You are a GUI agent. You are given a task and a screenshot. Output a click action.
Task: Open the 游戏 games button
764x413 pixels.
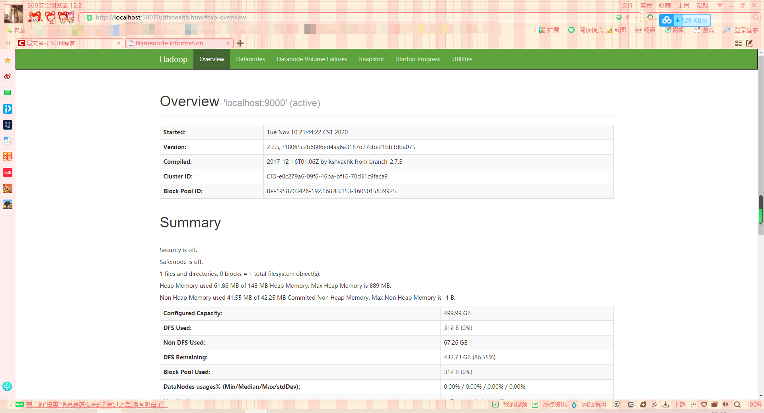click(x=704, y=30)
